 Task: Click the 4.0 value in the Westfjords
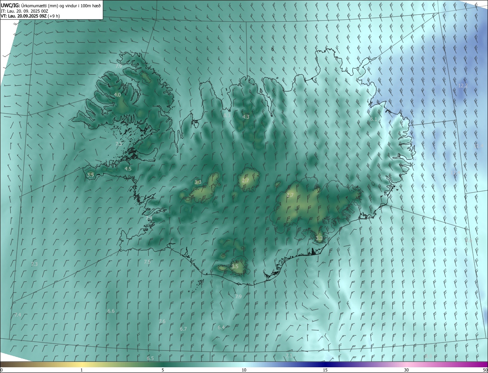click(x=117, y=95)
